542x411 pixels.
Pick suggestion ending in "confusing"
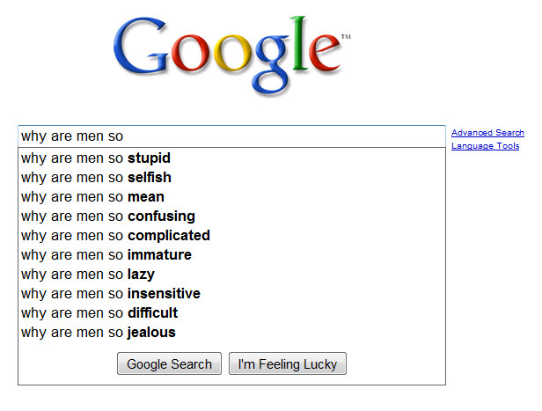point(108,217)
